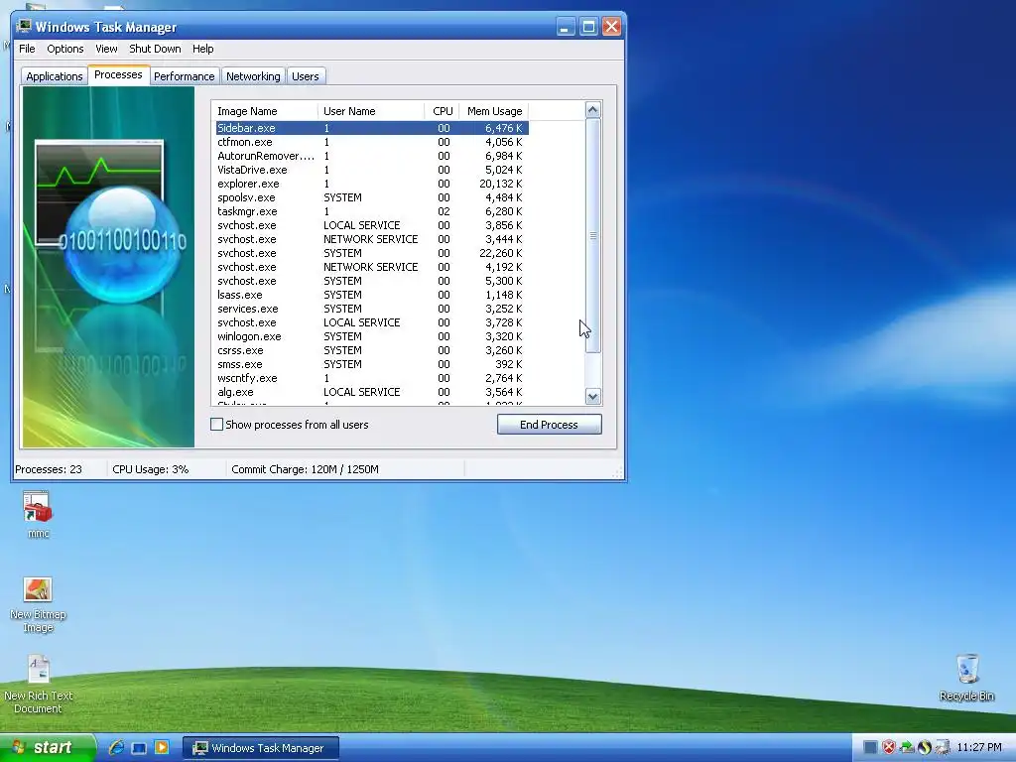This screenshot has width=1016, height=762.
Task: Select the ctfmon.exe process row
Action: point(372,142)
